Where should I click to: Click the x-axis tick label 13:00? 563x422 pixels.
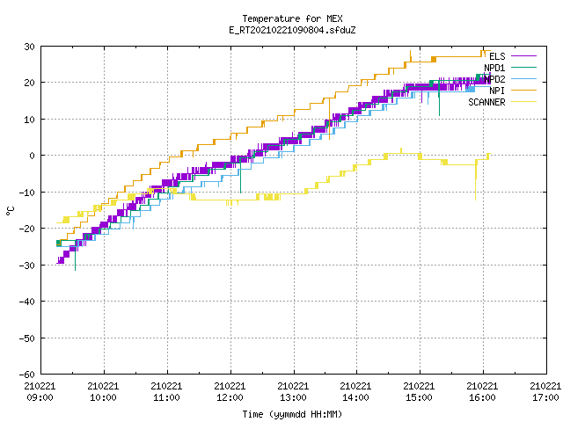point(293,397)
